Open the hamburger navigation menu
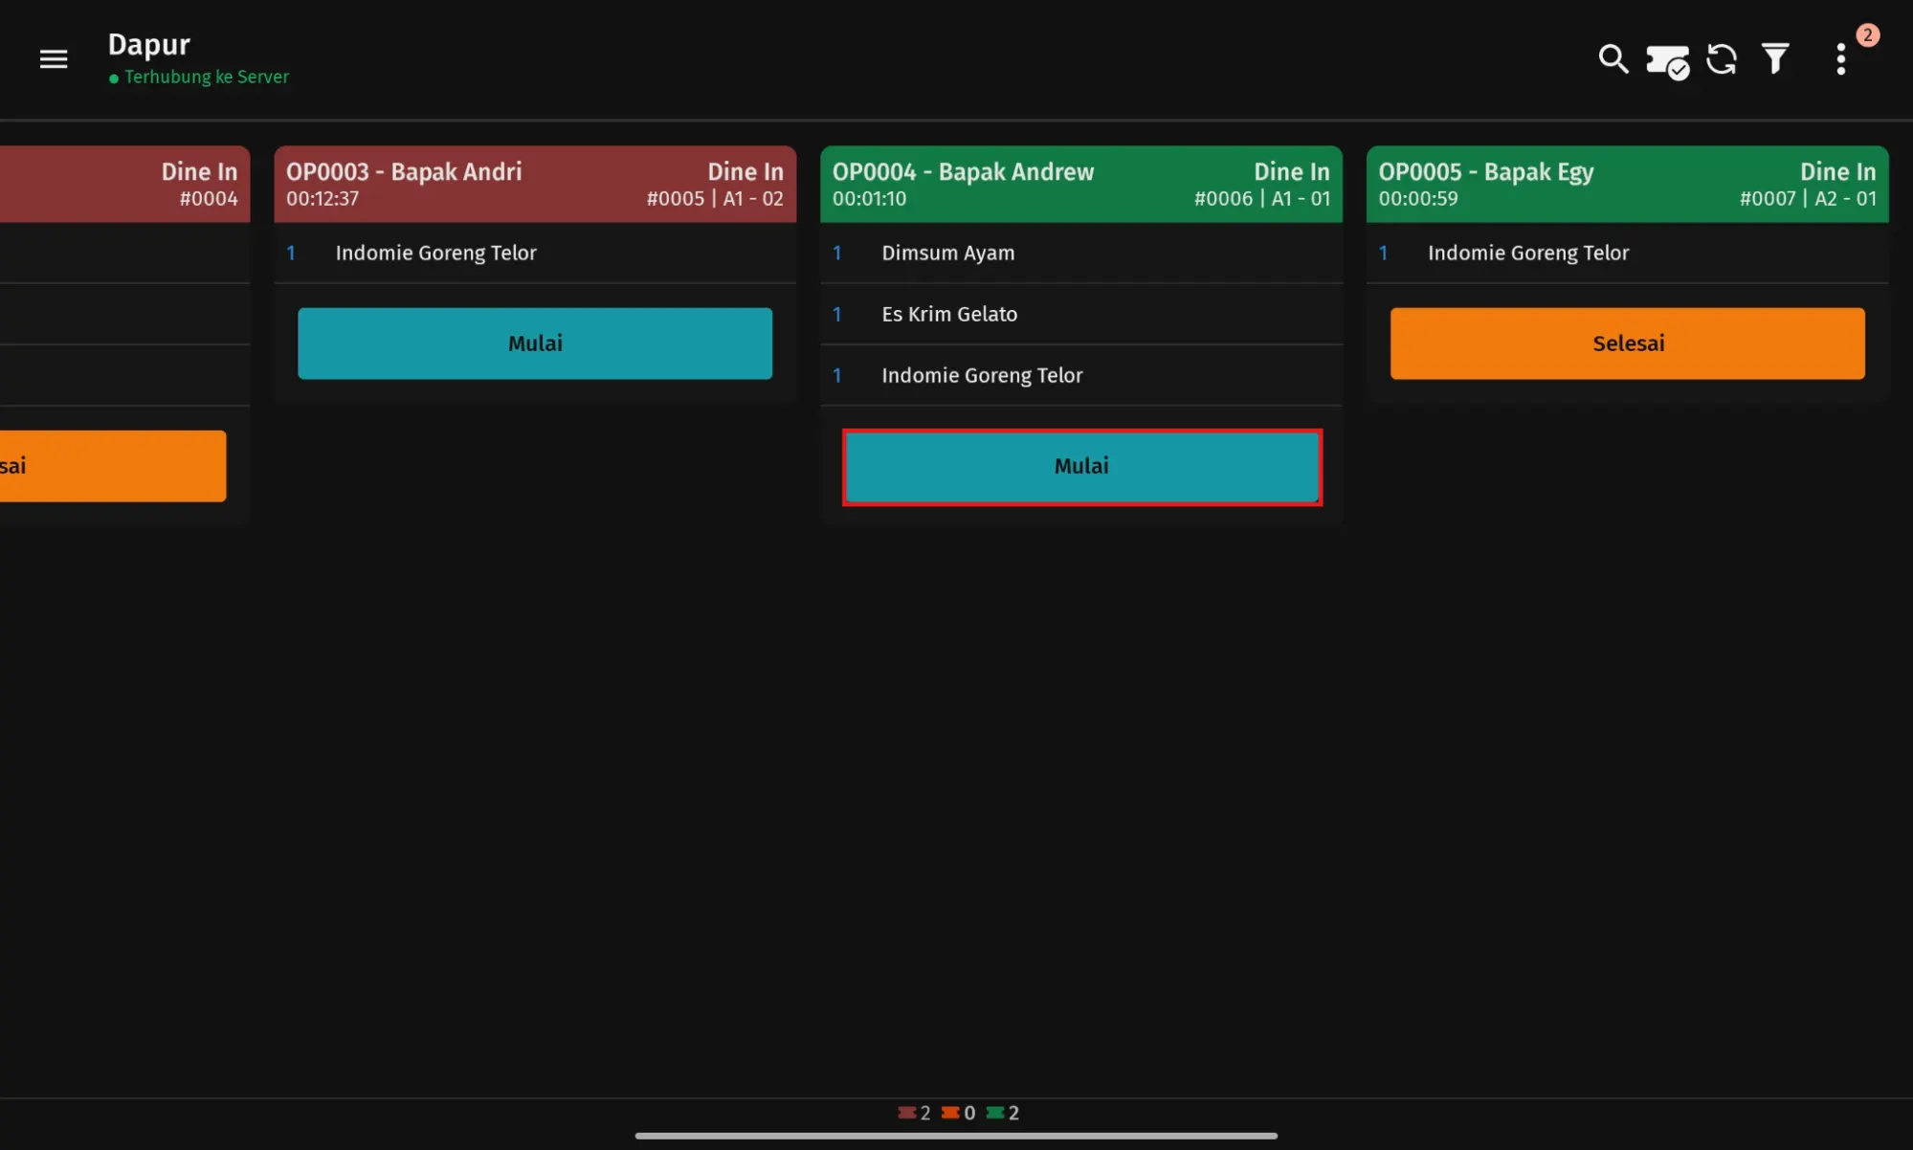The height and width of the screenshot is (1150, 1913). (x=54, y=59)
